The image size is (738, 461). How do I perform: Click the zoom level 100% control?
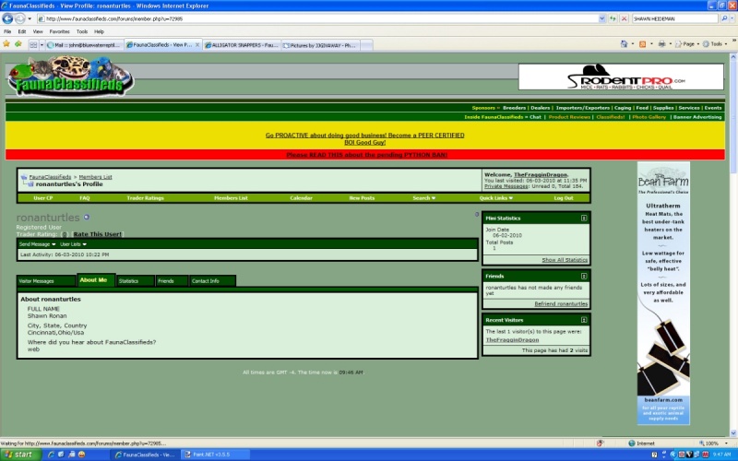pyautogui.click(x=713, y=443)
